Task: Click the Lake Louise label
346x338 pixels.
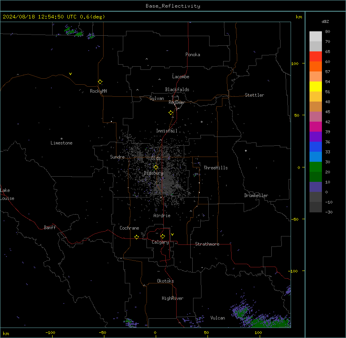Action: pyautogui.click(x=7, y=194)
